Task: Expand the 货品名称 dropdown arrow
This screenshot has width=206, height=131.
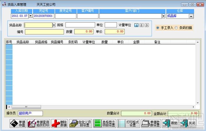Action: tap(54, 25)
